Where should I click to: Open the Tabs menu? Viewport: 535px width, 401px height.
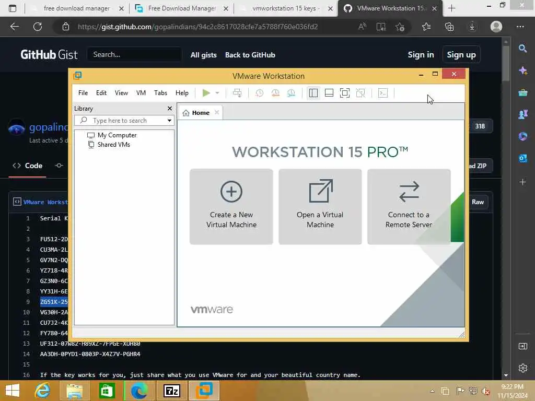[160, 93]
